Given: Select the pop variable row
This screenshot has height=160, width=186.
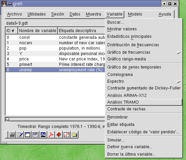Looking at the screenshot, I should [55, 48].
